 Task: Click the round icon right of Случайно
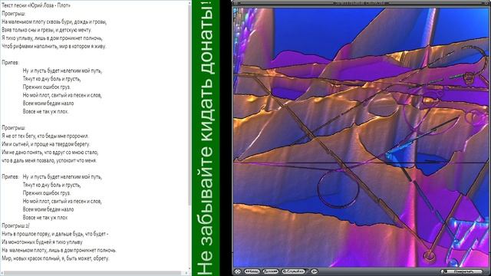tap(314, 271)
